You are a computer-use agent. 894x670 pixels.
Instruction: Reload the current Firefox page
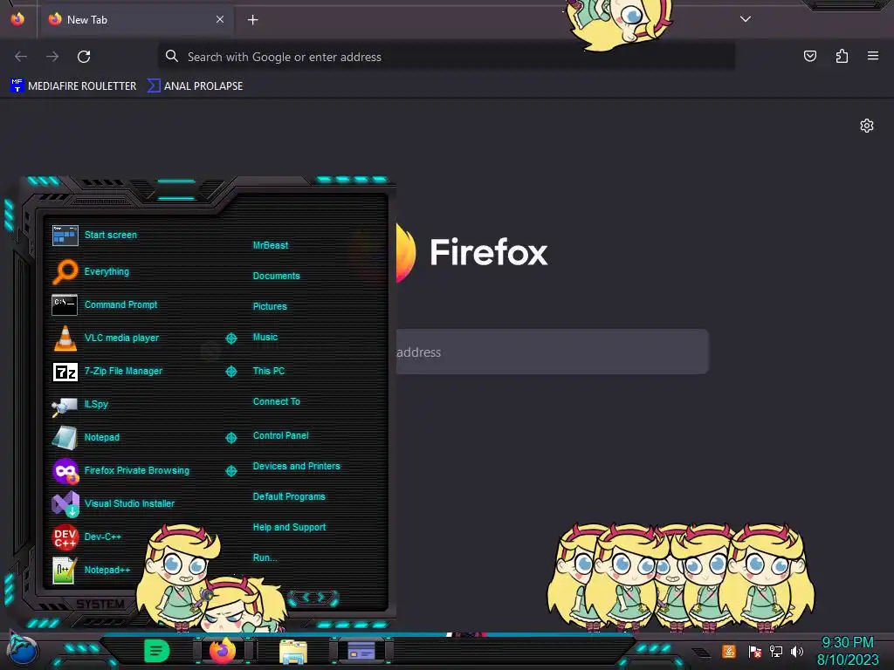(x=84, y=57)
